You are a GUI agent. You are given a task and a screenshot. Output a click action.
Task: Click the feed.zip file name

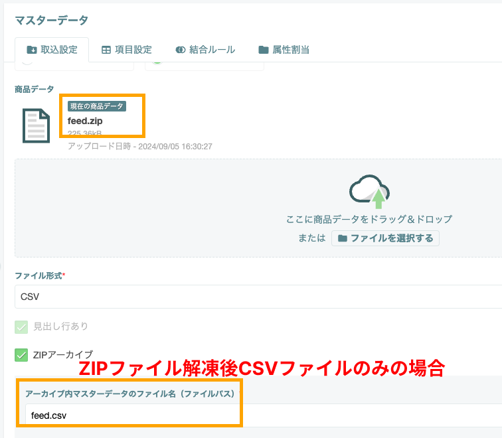85,121
